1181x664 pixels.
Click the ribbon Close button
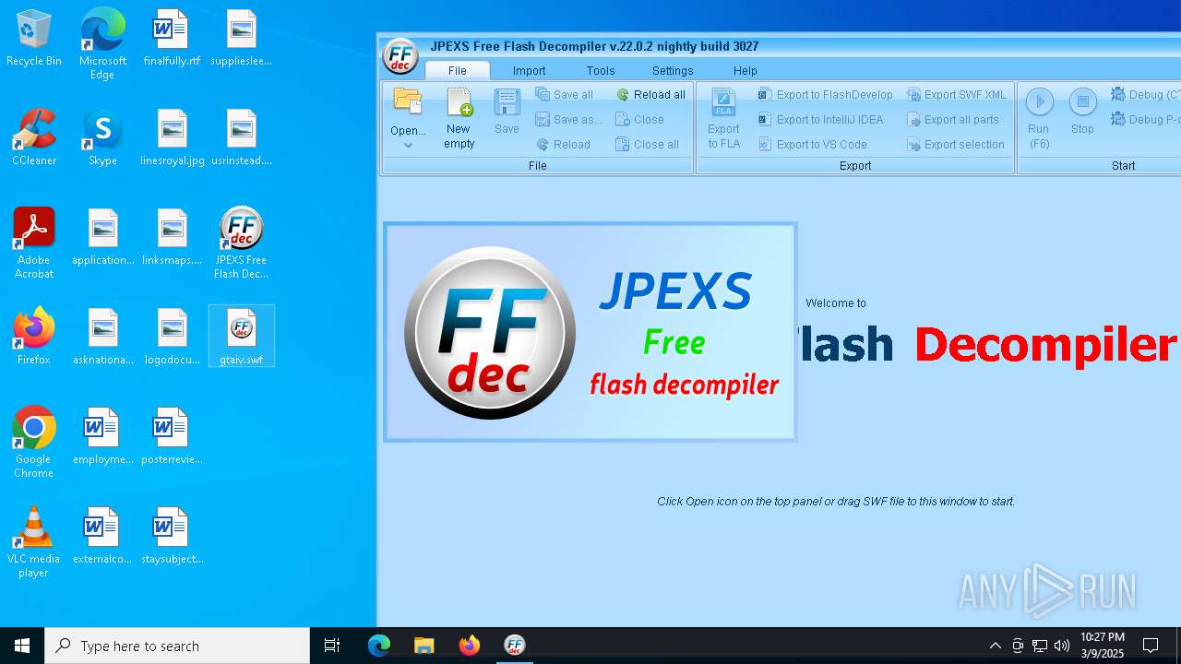(x=639, y=120)
